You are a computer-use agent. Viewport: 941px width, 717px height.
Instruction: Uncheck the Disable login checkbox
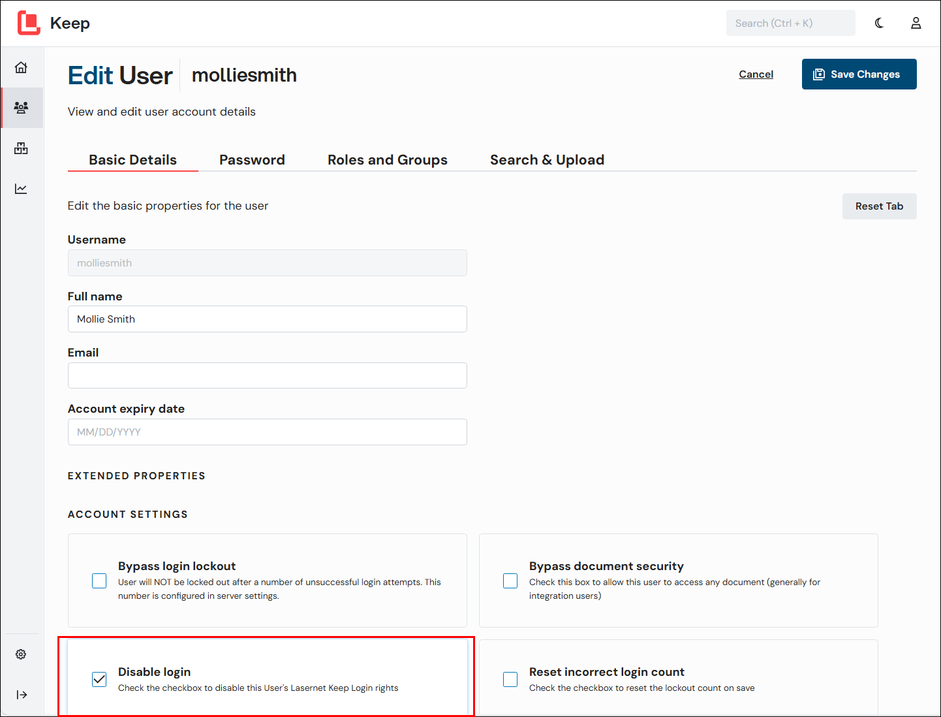[x=99, y=679]
